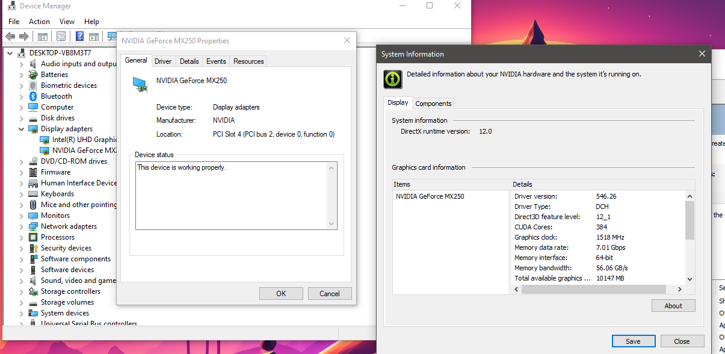The image size is (725, 354).
Task: Expand the Processors category
Action: click(22, 237)
